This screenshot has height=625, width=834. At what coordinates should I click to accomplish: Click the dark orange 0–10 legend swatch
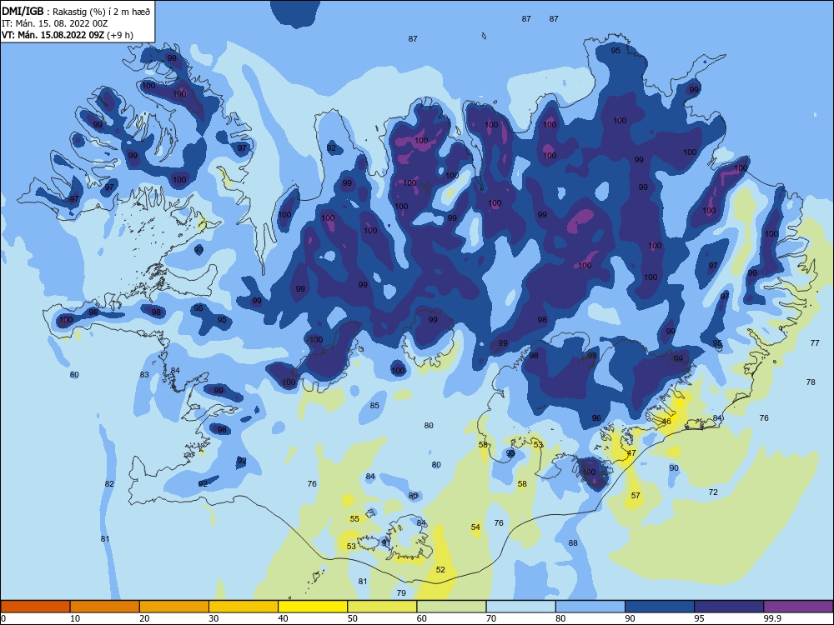pos(35,607)
